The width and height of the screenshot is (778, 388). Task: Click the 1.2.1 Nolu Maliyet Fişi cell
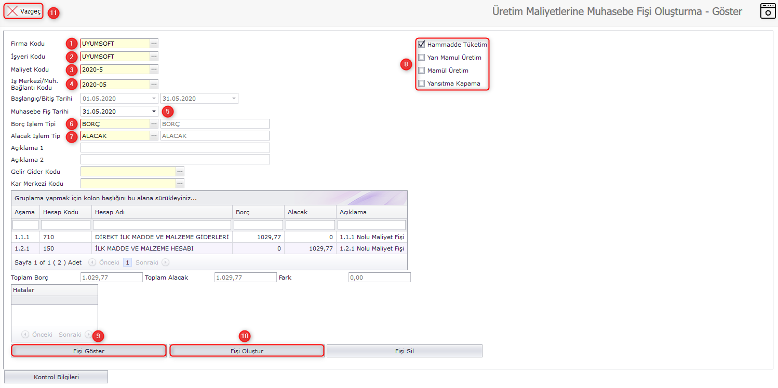click(x=371, y=248)
